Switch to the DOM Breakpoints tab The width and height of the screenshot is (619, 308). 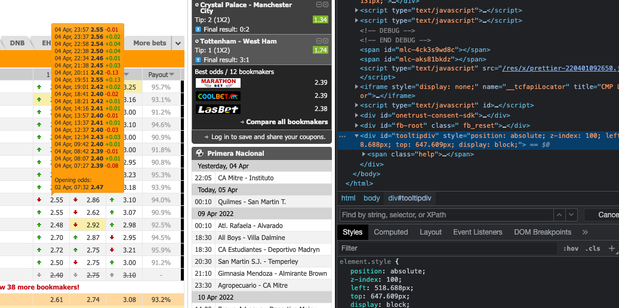coord(543,232)
